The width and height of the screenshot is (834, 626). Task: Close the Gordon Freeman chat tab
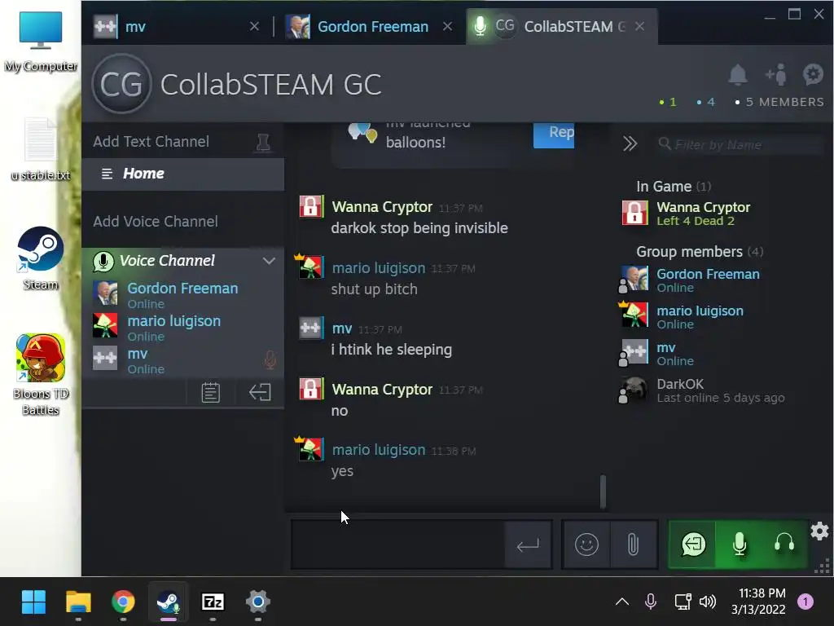click(x=447, y=26)
